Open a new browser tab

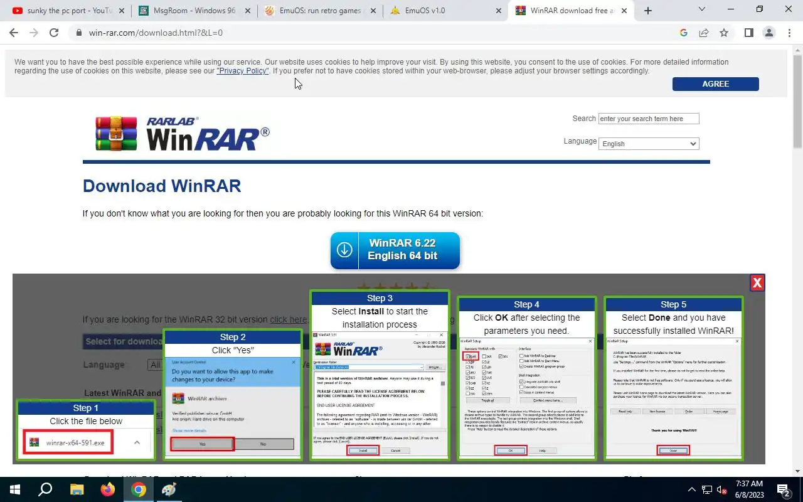tap(648, 11)
